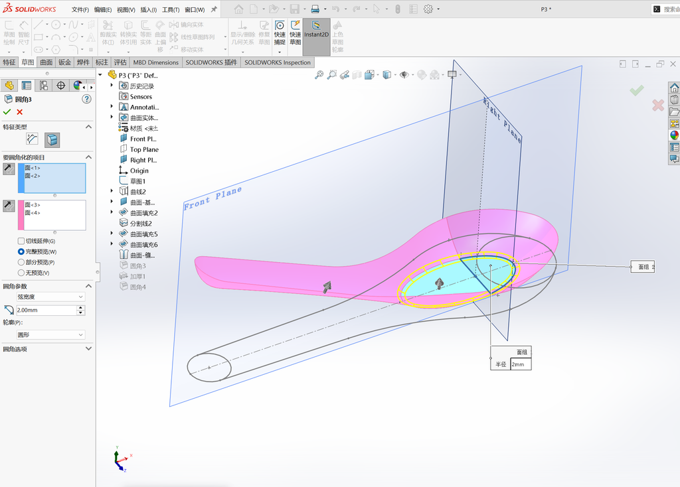680x487 pixels.
Task: Expand the 曲面填充2 tree node
Action: click(x=112, y=212)
